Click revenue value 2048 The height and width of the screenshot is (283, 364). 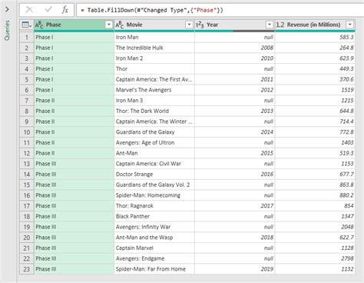[315, 227]
